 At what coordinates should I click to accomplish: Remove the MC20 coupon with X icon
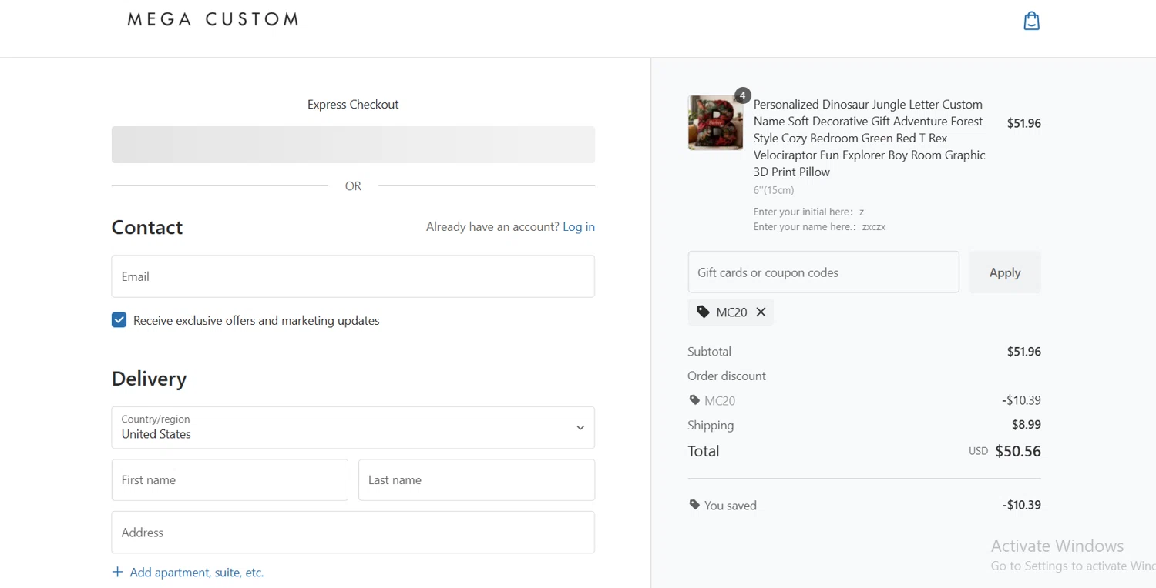click(761, 312)
